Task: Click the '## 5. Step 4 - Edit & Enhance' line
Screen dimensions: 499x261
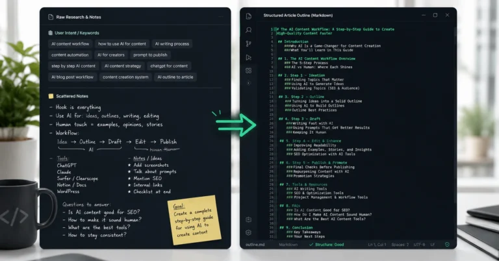Action: [311, 141]
